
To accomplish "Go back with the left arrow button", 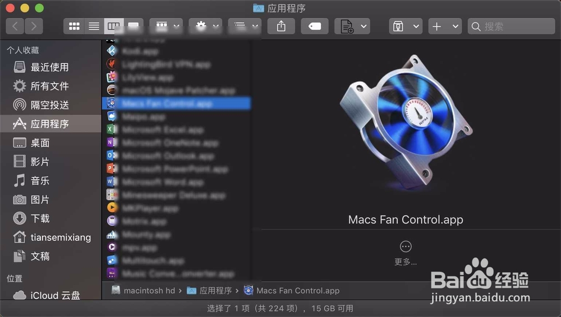I will tap(15, 26).
